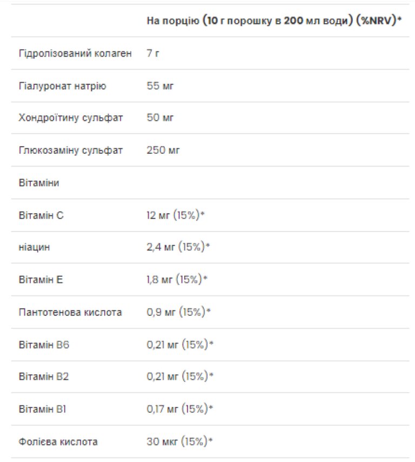
Task: Click the 'Вітаміни' section row
Action: click(x=39, y=183)
